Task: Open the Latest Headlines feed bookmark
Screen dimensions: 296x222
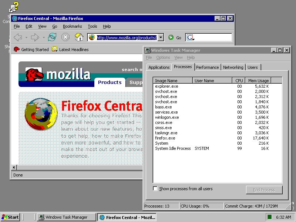Action: [70, 50]
